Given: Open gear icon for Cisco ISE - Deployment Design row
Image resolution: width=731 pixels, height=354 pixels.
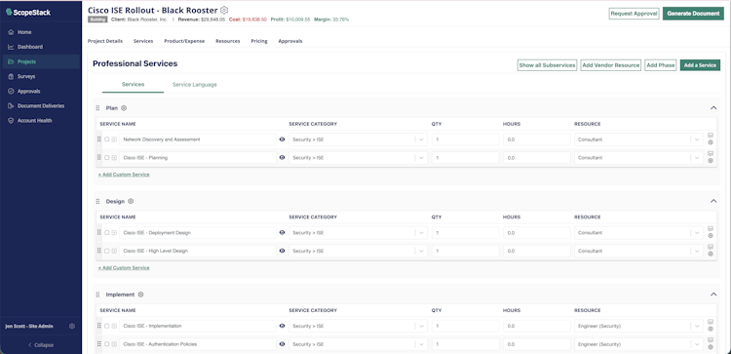Looking at the screenshot, I should coord(711,236).
